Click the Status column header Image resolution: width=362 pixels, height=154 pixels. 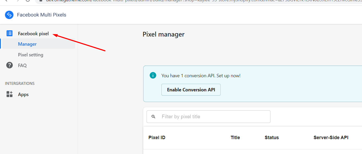(272, 138)
